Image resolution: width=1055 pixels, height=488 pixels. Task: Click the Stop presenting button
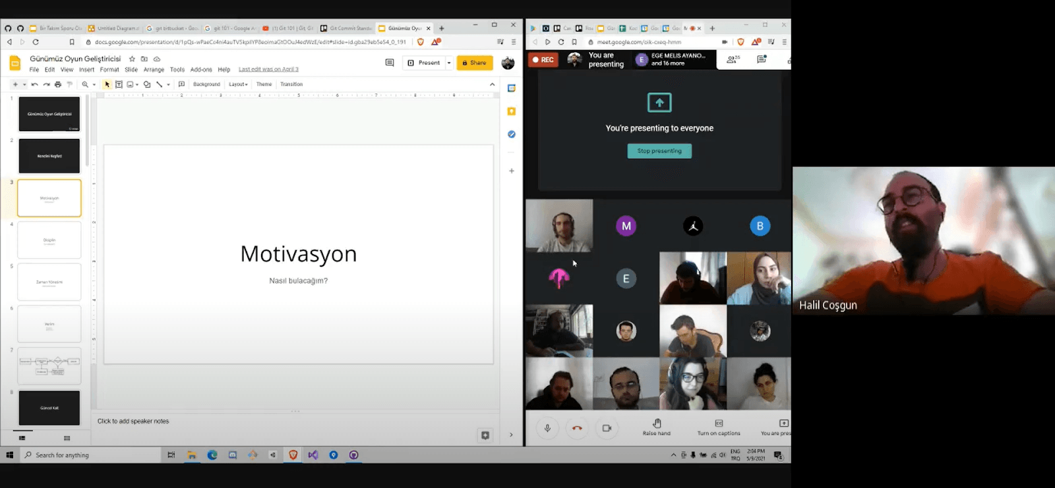[659, 151]
